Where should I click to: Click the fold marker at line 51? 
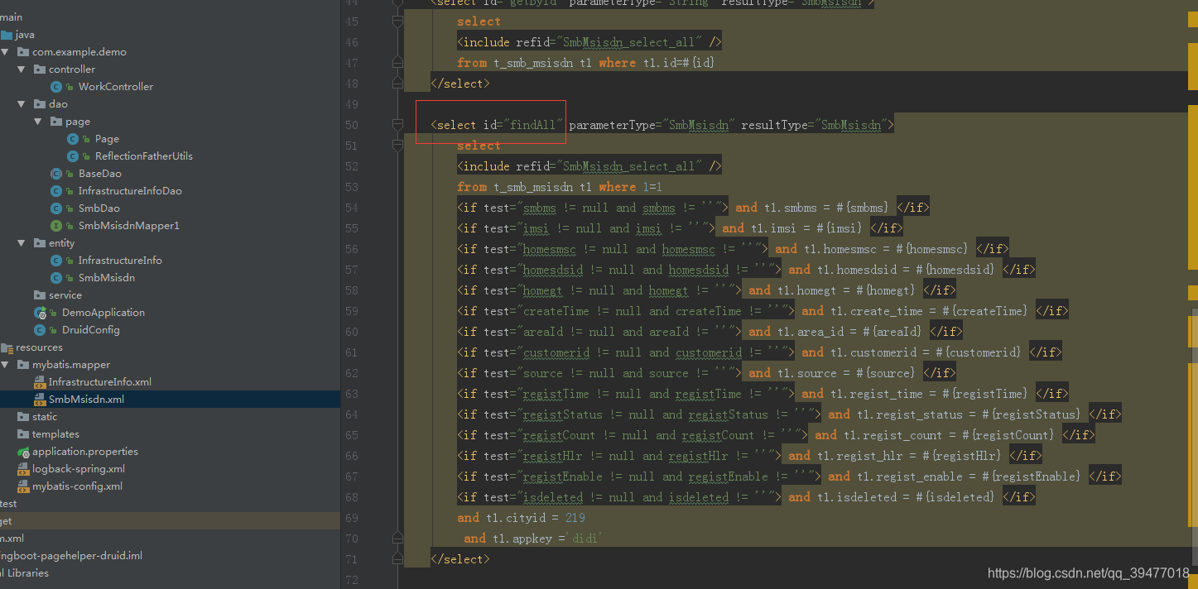click(x=397, y=146)
